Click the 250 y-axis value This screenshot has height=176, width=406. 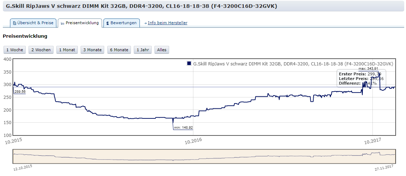[x=7, y=97]
